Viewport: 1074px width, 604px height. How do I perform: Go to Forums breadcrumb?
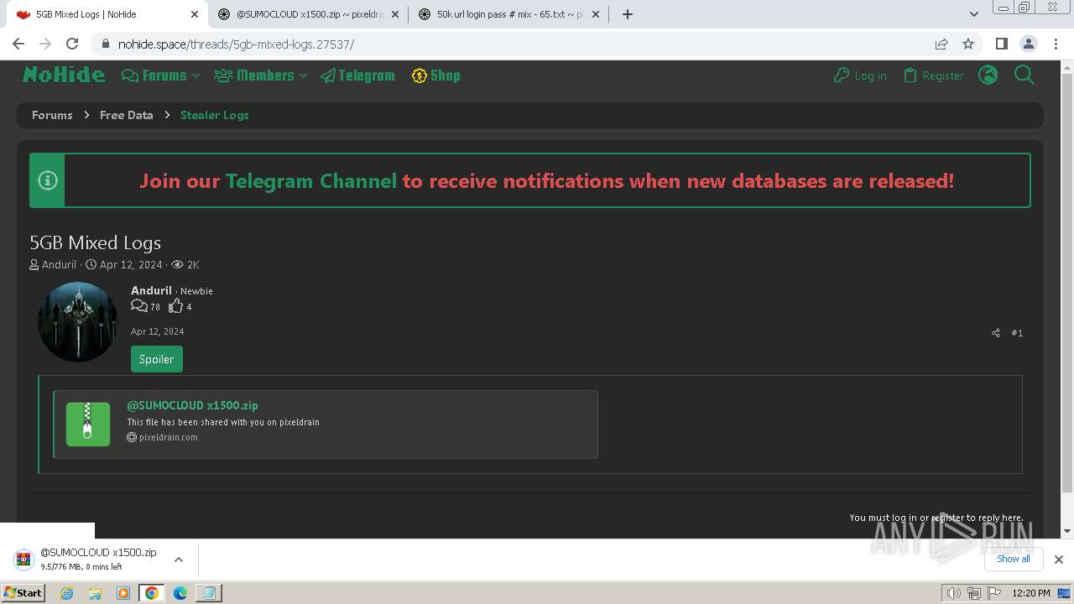(x=52, y=115)
